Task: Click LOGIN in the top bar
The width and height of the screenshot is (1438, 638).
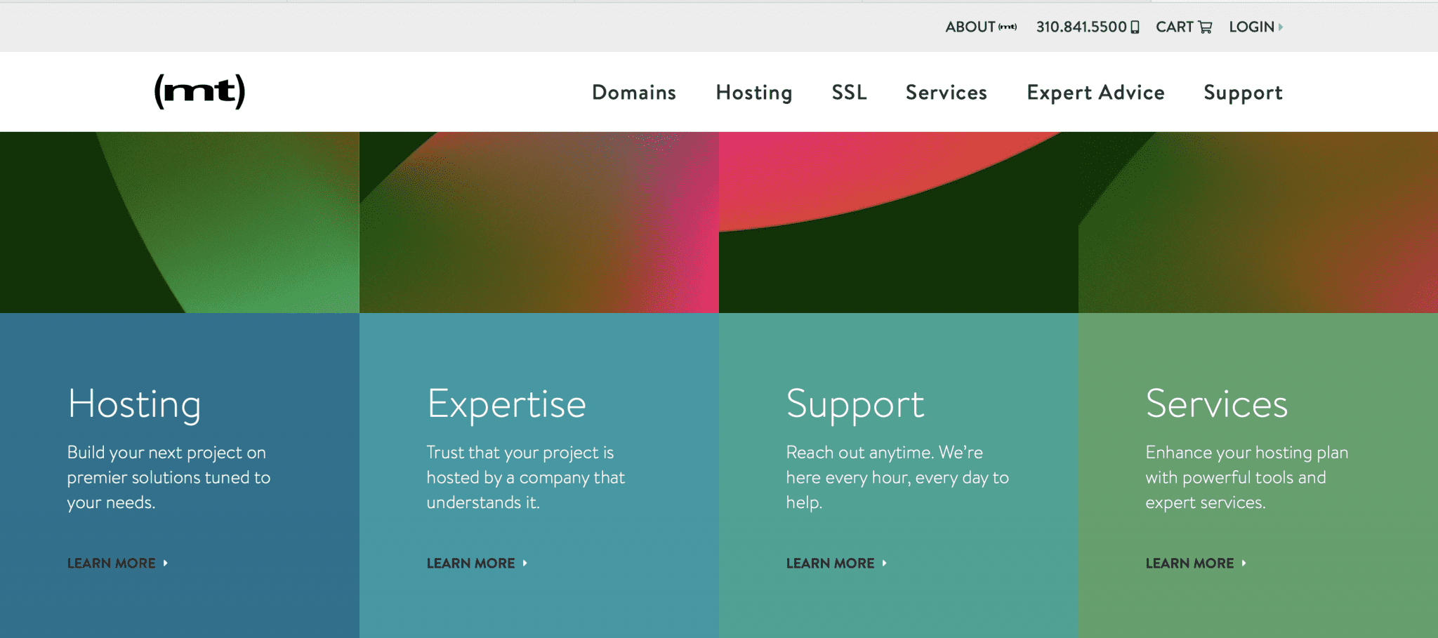Action: [x=1252, y=27]
